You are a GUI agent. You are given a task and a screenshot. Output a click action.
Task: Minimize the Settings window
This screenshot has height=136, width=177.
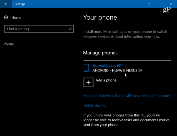pyautogui.click(x=149, y=4)
